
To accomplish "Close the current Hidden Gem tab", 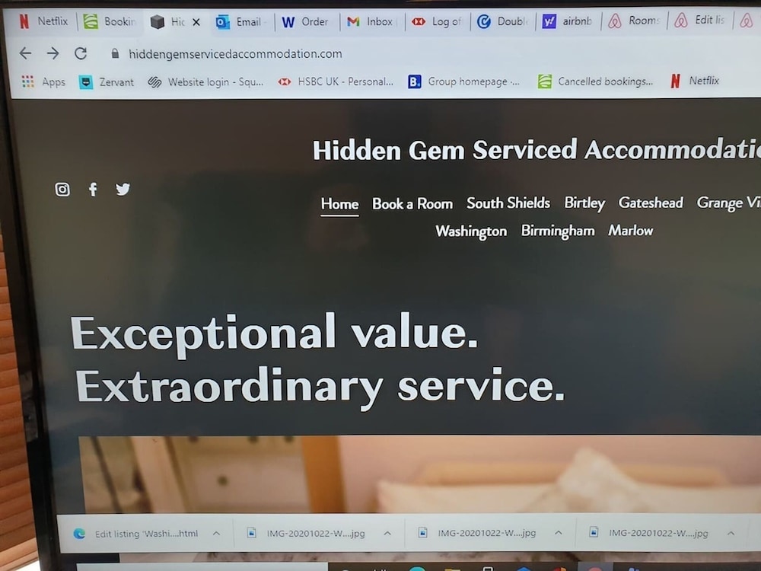I will pyautogui.click(x=196, y=22).
